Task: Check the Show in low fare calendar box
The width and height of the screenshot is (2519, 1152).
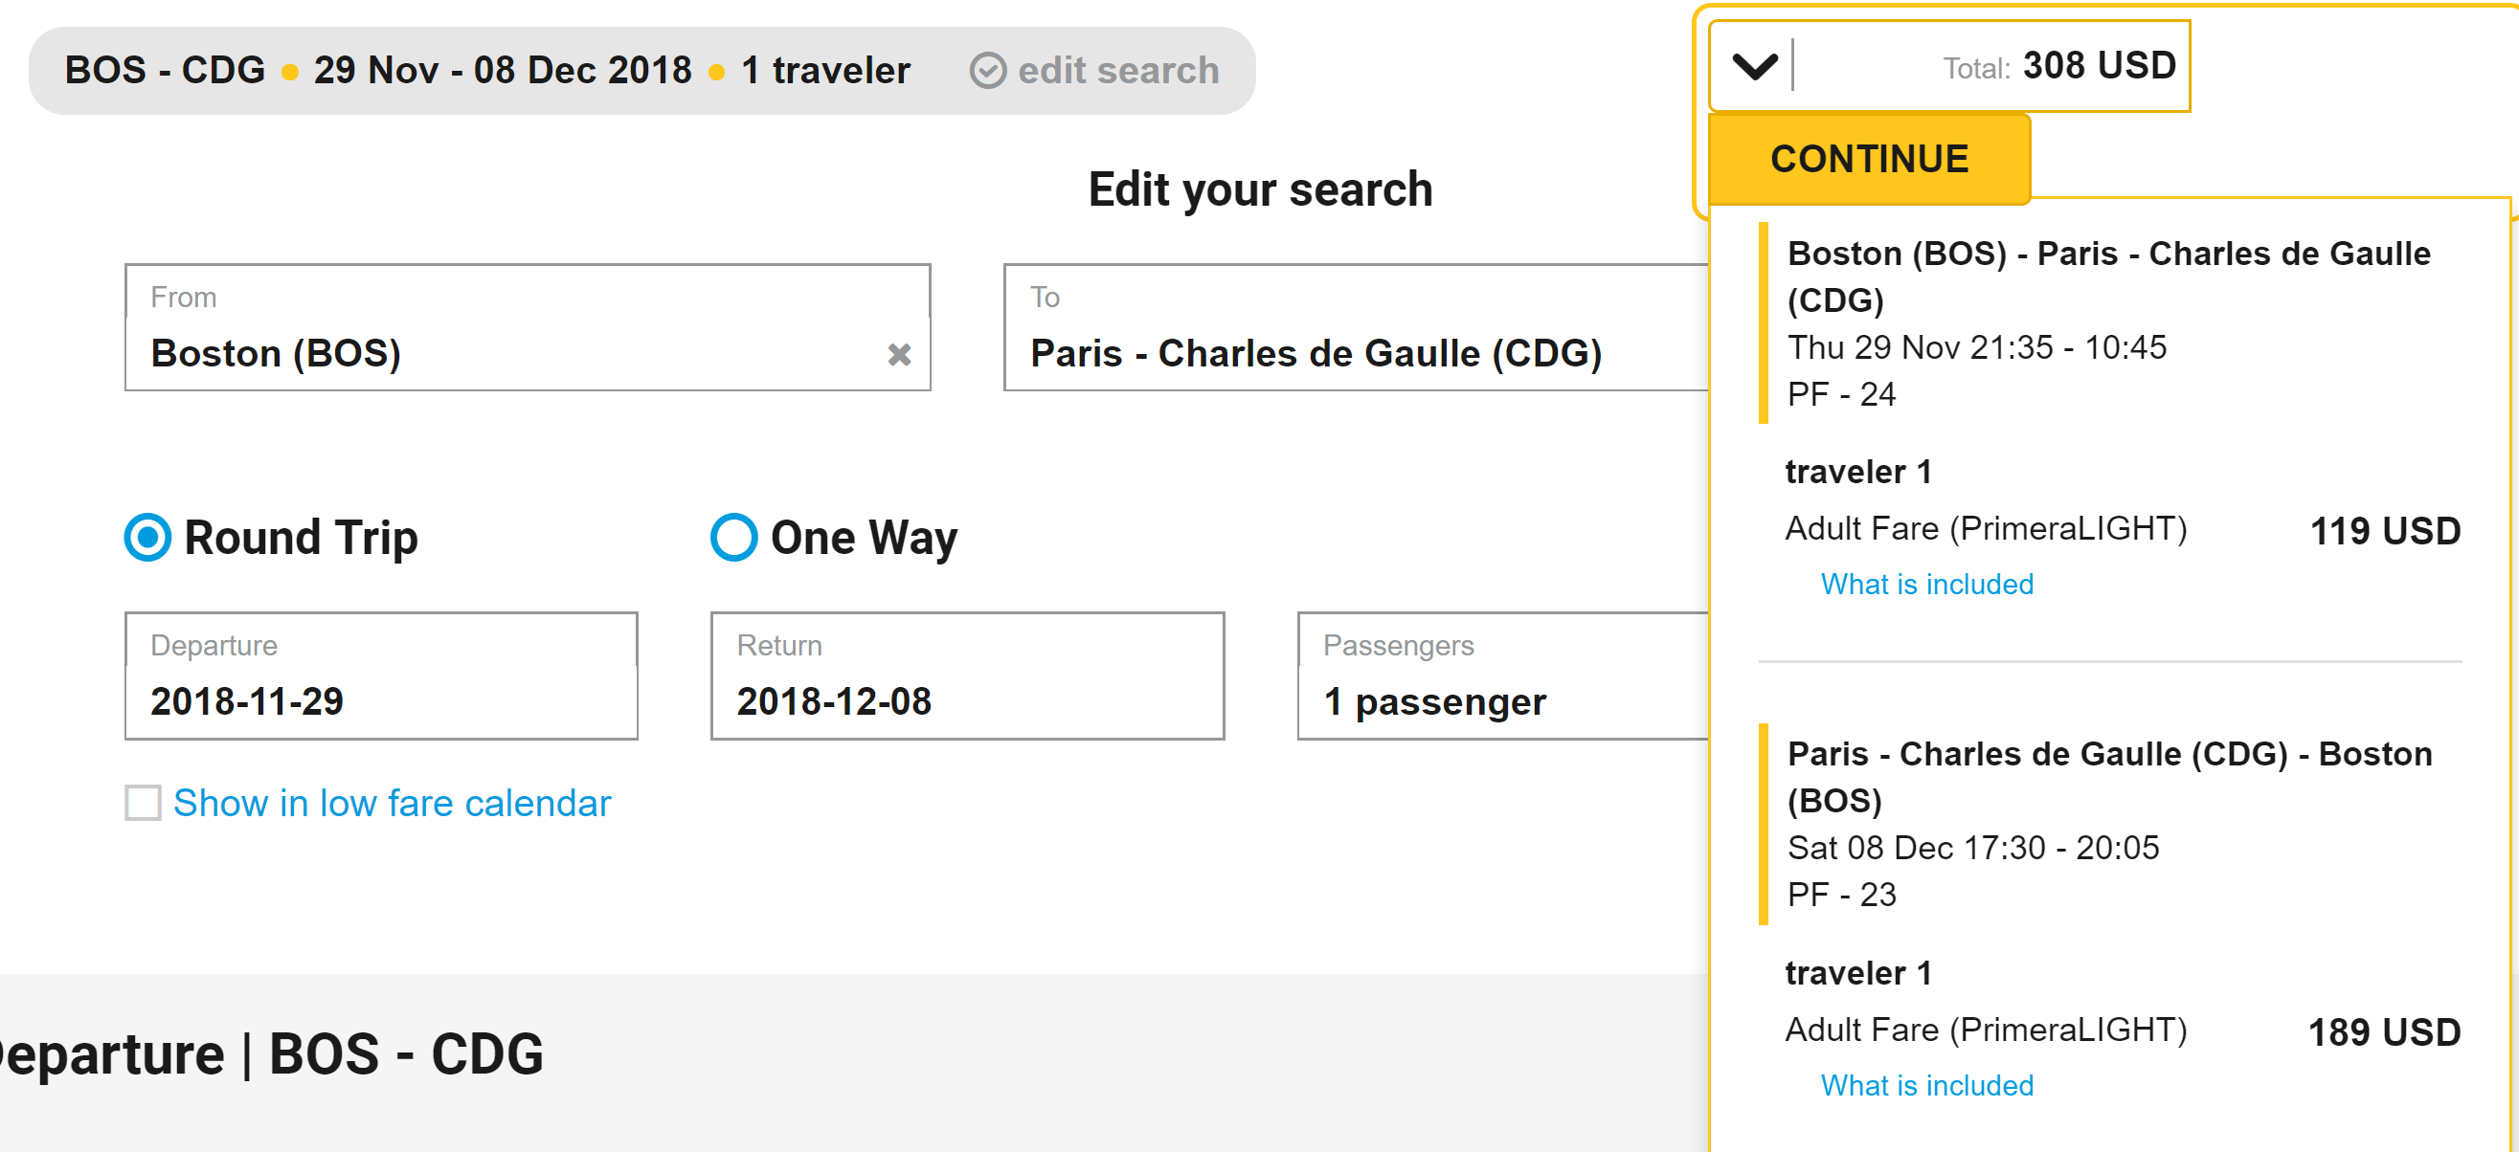Action: [143, 803]
